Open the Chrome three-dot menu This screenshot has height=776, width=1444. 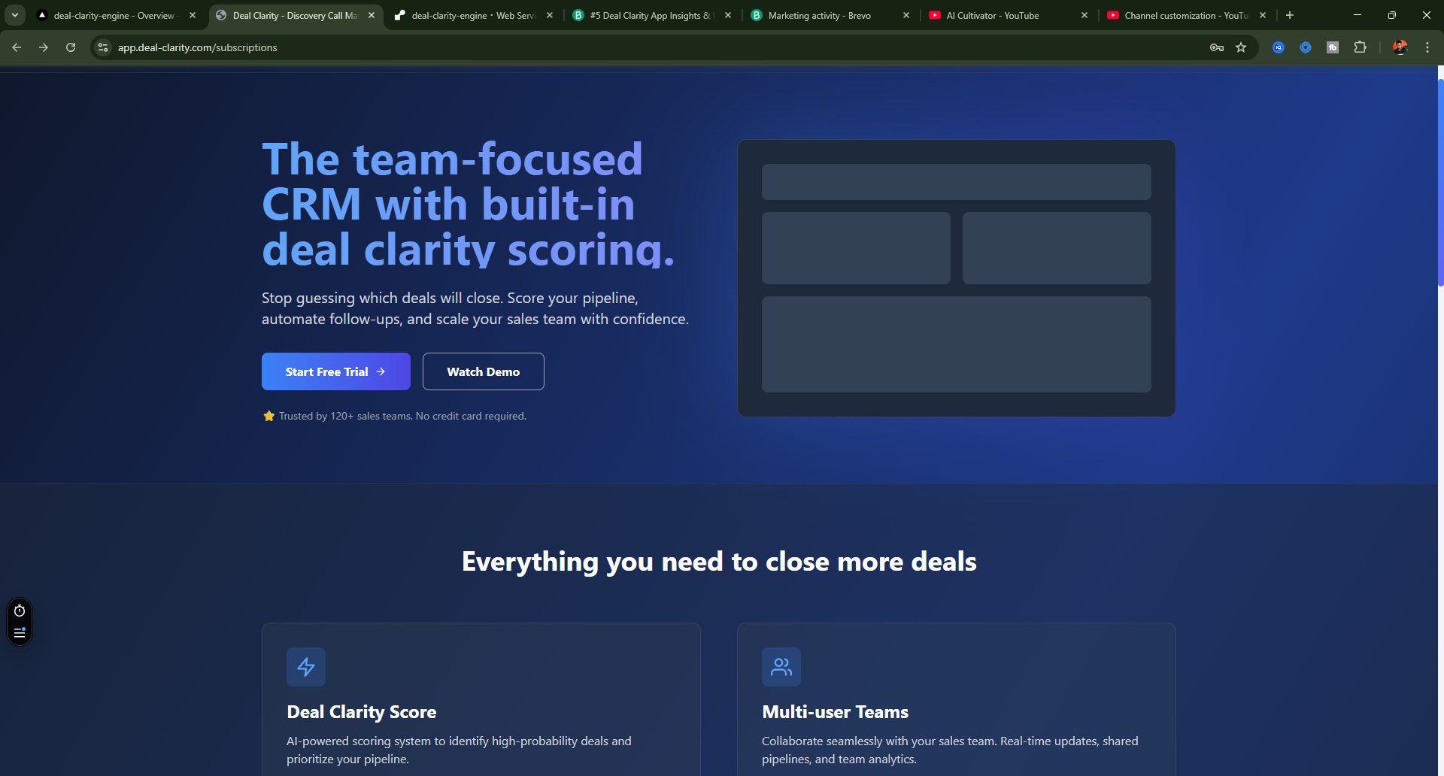1427,47
